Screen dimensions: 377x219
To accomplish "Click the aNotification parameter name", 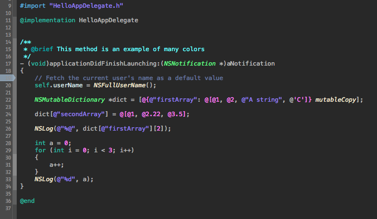I will (x=251, y=63).
